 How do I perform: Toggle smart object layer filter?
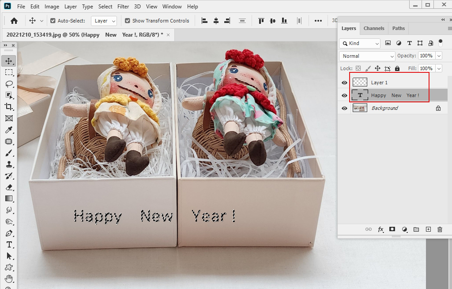coord(431,43)
